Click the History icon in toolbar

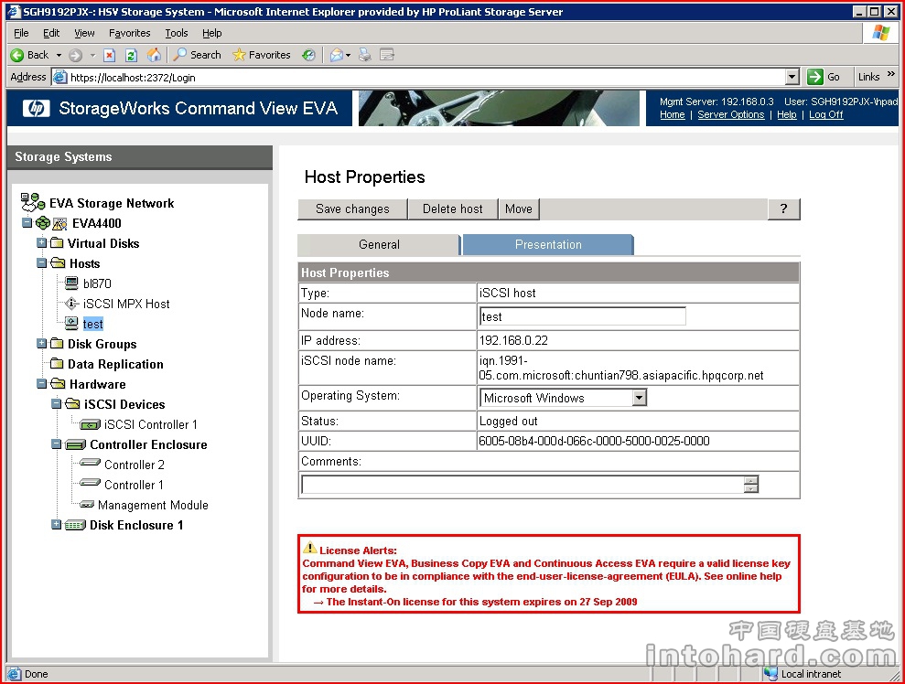point(308,55)
